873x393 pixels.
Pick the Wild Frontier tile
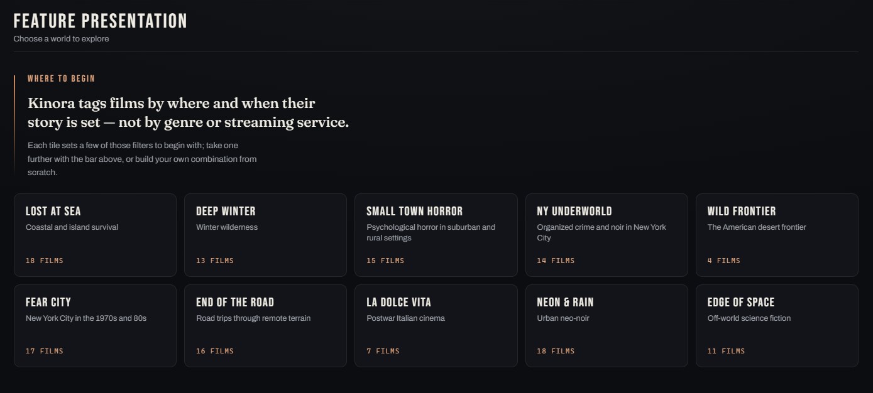click(x=777, y=235)
